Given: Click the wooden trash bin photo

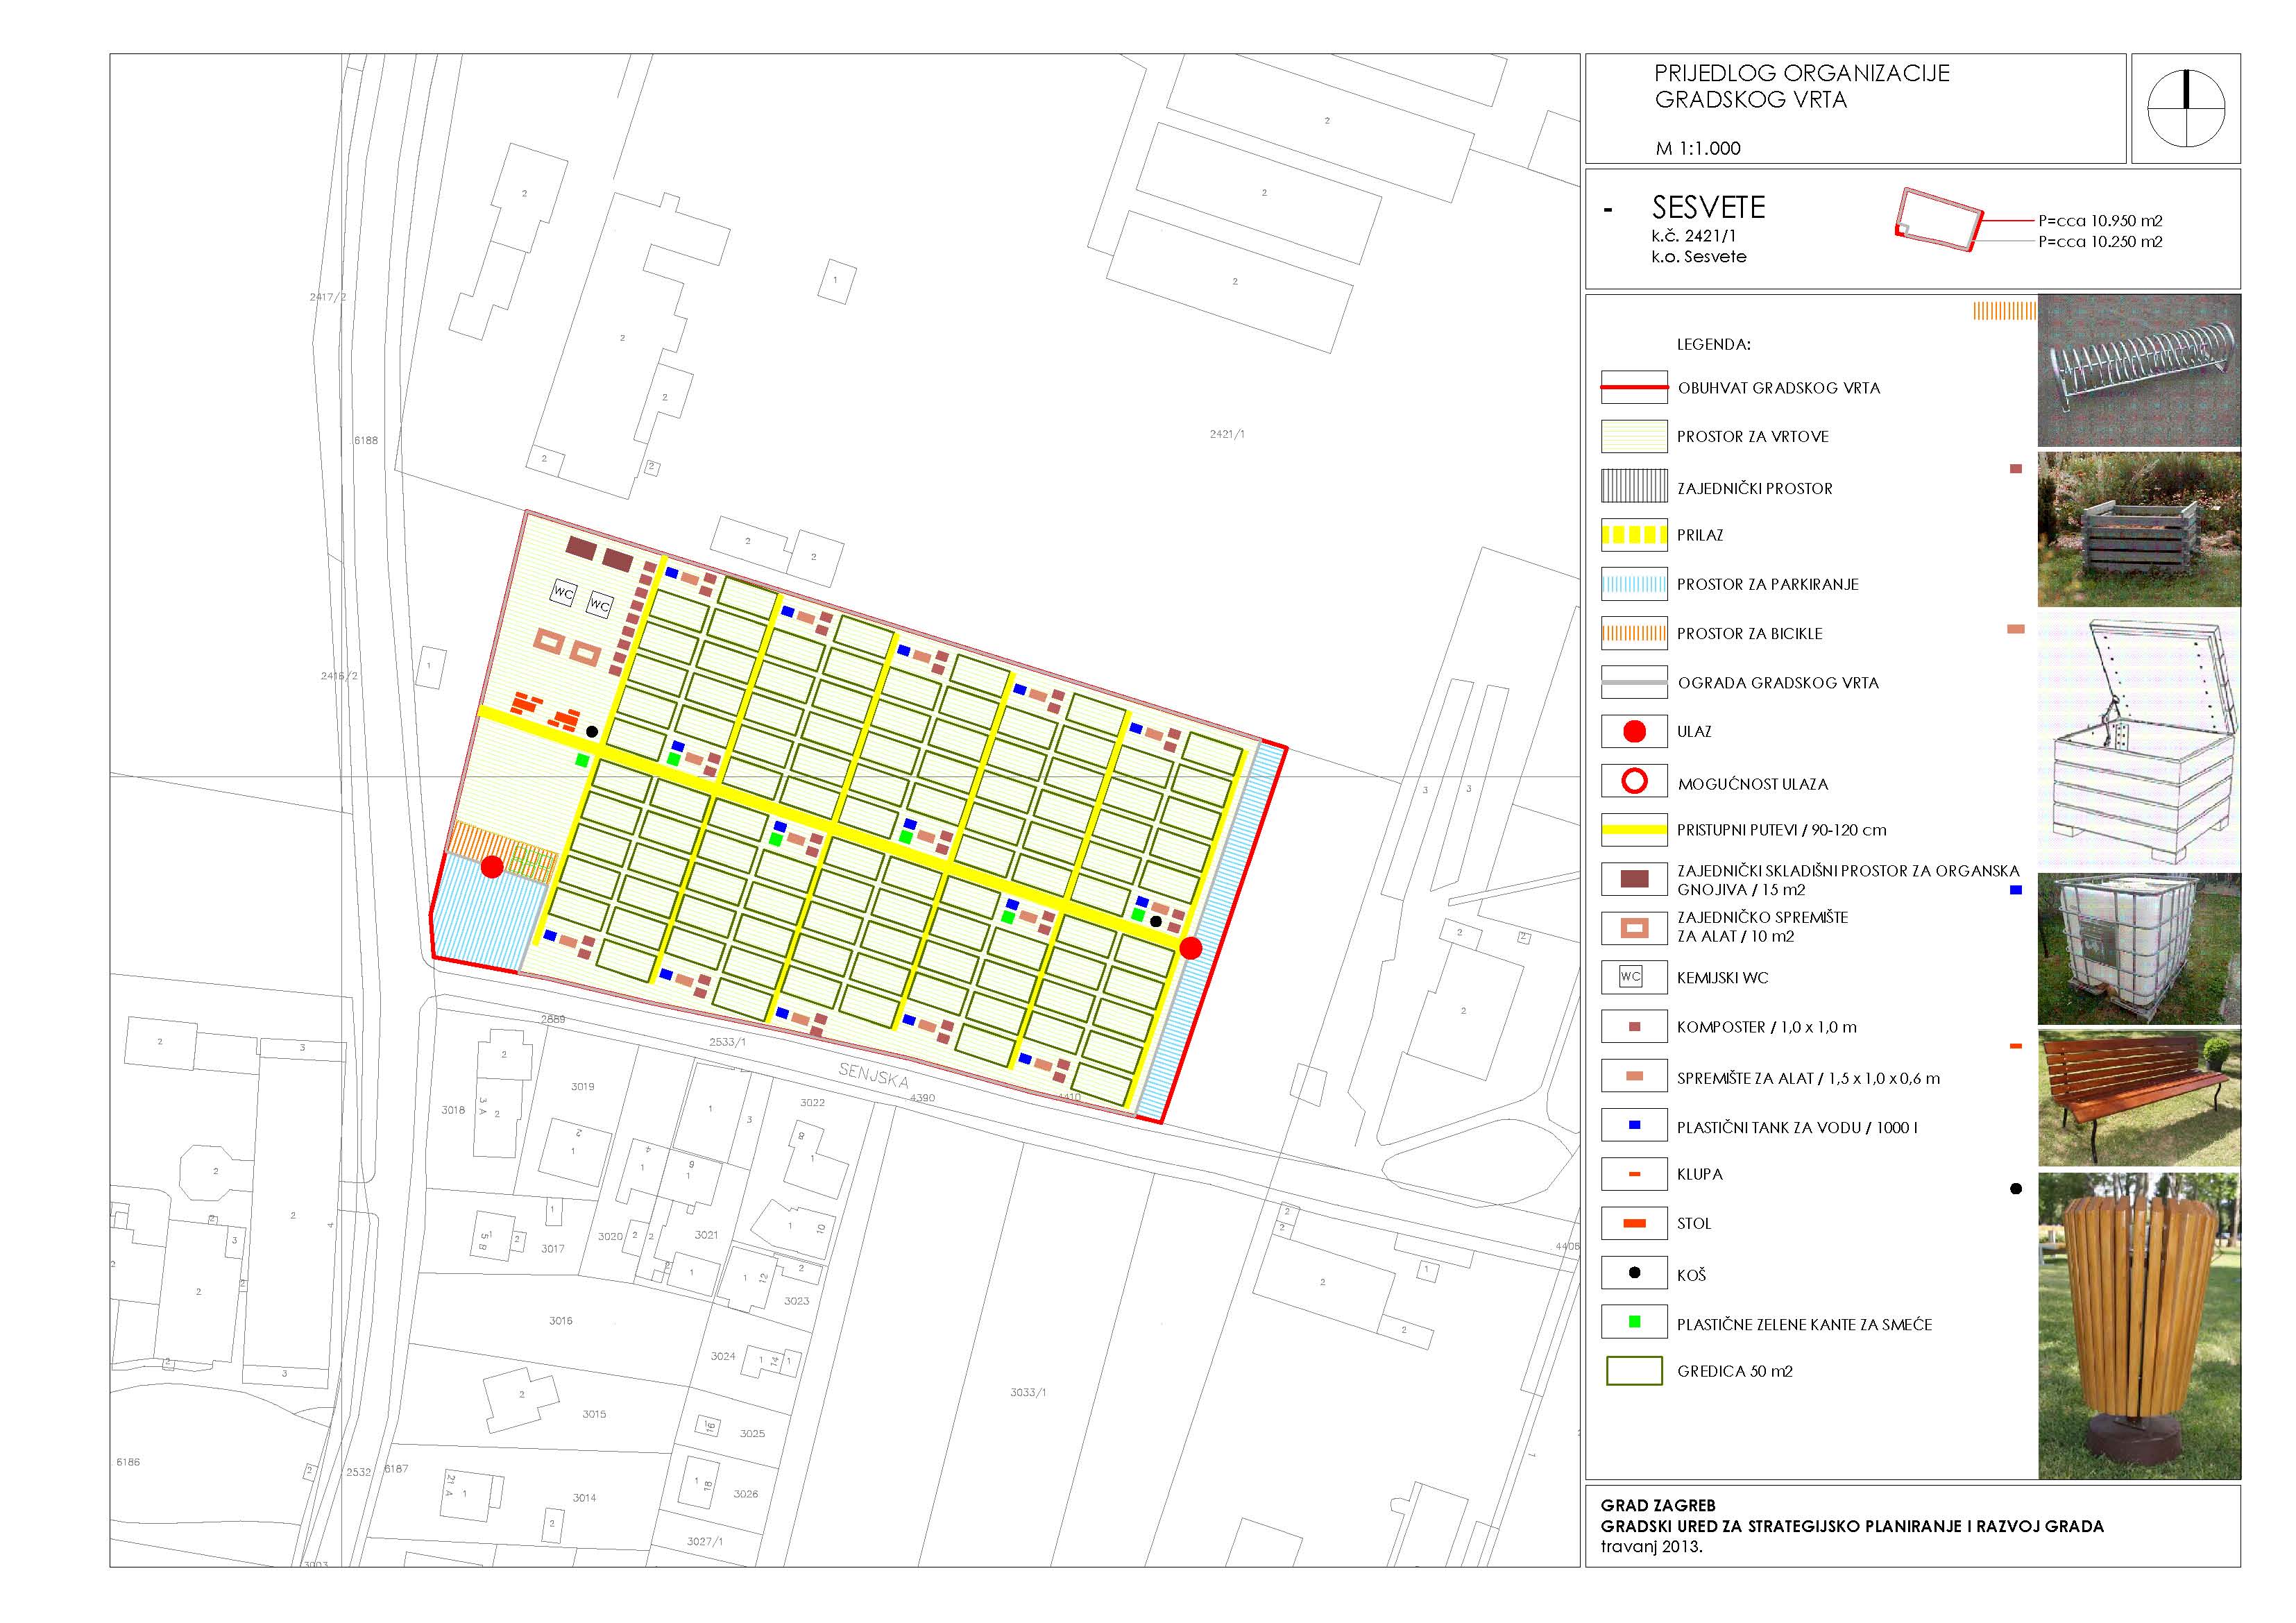Looking at the screenshot, I should 2139,1325.
